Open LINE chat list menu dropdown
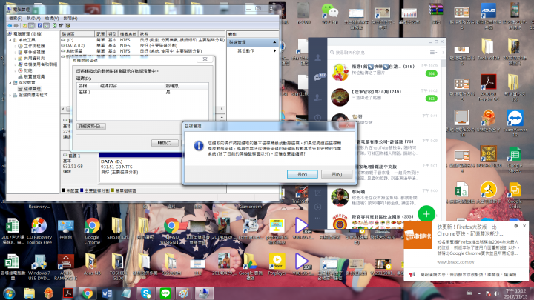The width and height of the screenshot is (534, 300). coord(433,53)
